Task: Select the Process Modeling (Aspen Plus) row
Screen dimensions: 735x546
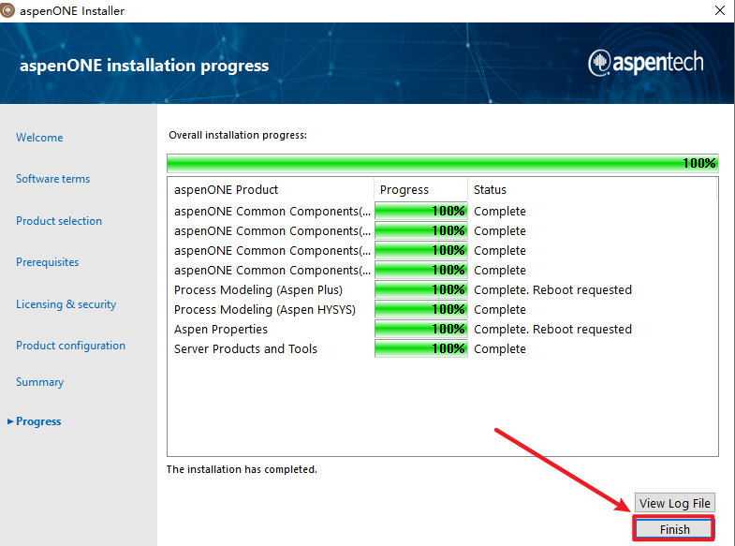Action: (x=258, y=289)
